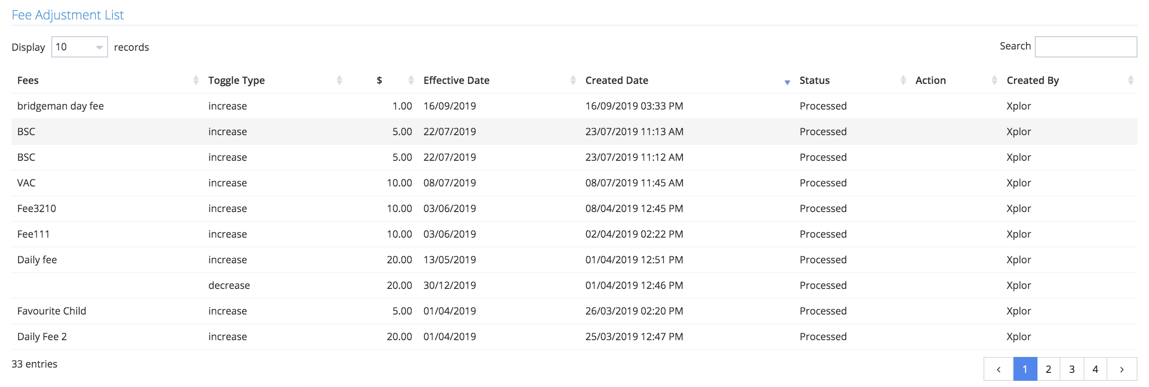Select the bridgeman day fee row

click(x=60, y=106)
